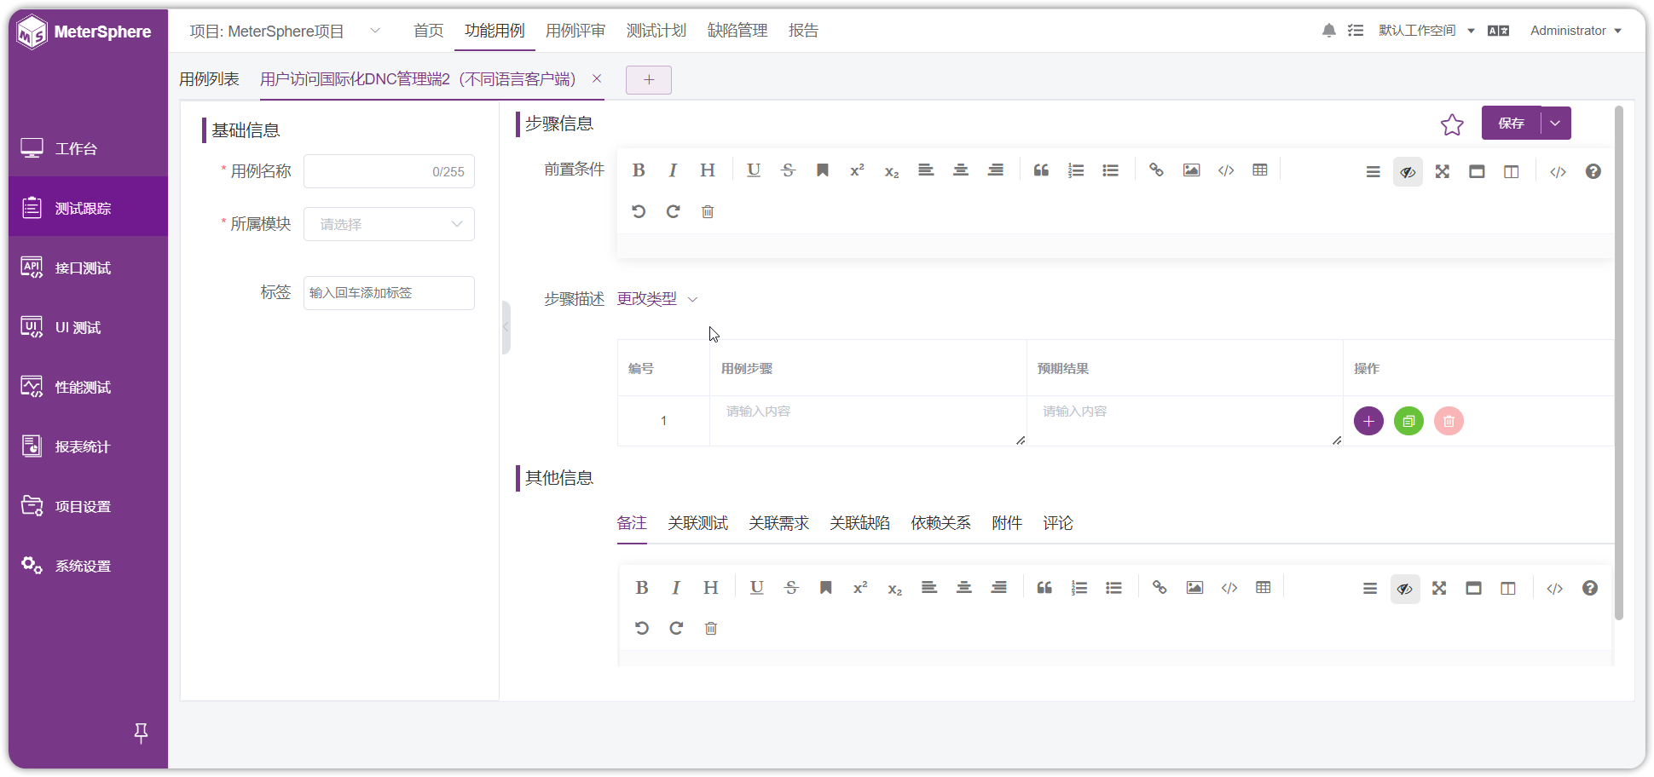Click the 保存 button
The height and width of the screenshot is (777, 1654).
coord(1511,123)
